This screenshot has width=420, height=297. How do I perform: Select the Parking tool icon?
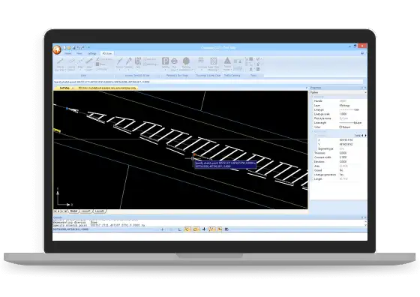click(x=165, y=61)
